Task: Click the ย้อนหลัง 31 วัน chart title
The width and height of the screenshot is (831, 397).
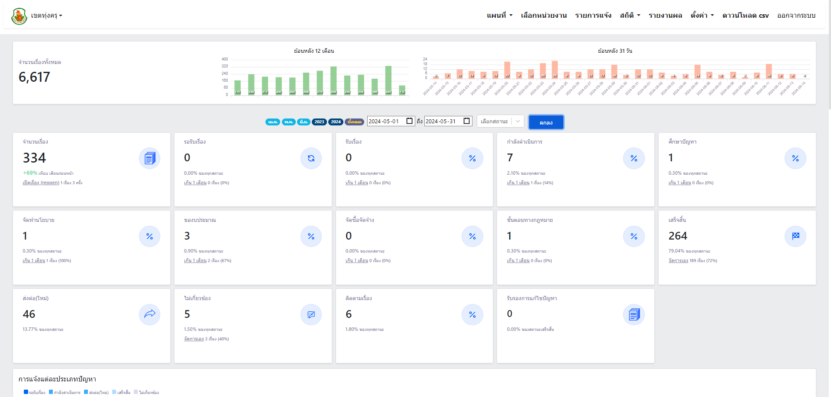Action: pos(615,51)
